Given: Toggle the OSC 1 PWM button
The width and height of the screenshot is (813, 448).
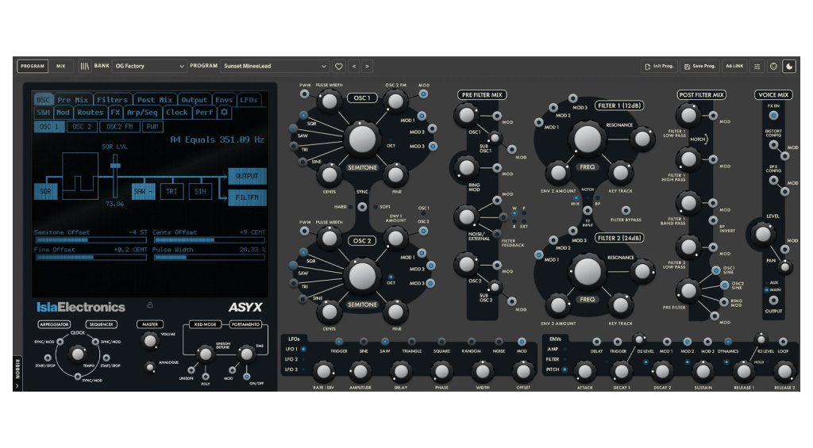Looking at the screenshot, I should (x=304, y=94).
